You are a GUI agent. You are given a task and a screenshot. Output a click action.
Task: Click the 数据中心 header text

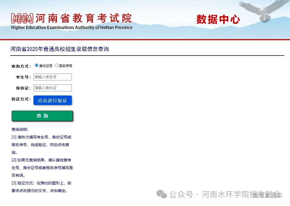218,19
